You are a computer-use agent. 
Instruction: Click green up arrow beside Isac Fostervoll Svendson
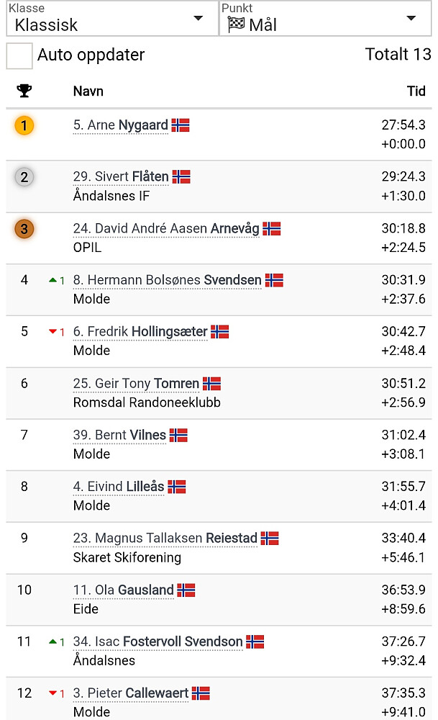[x=53, y=642]
